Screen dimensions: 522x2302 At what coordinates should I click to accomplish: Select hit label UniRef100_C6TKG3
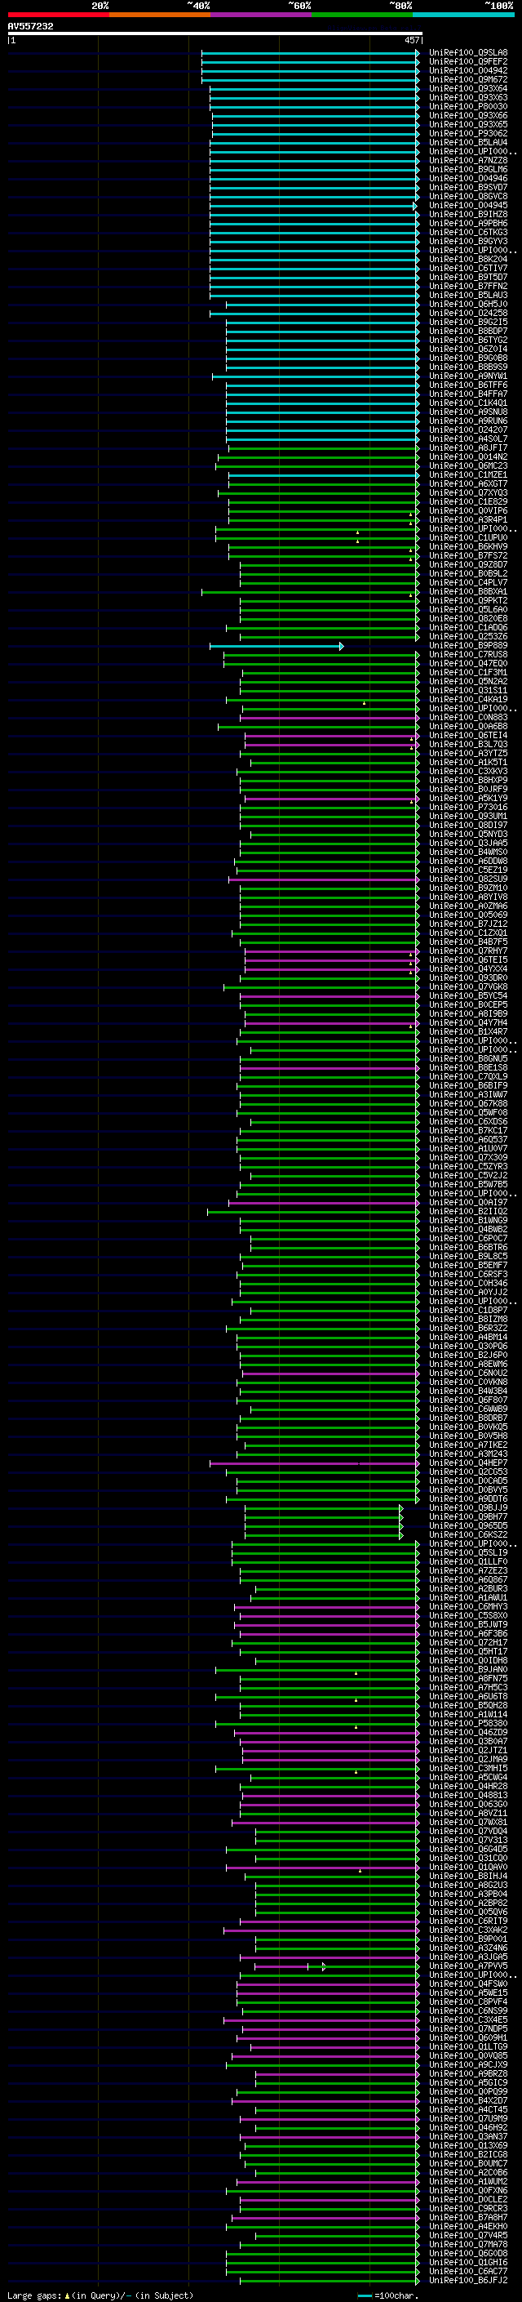[467, 233]
